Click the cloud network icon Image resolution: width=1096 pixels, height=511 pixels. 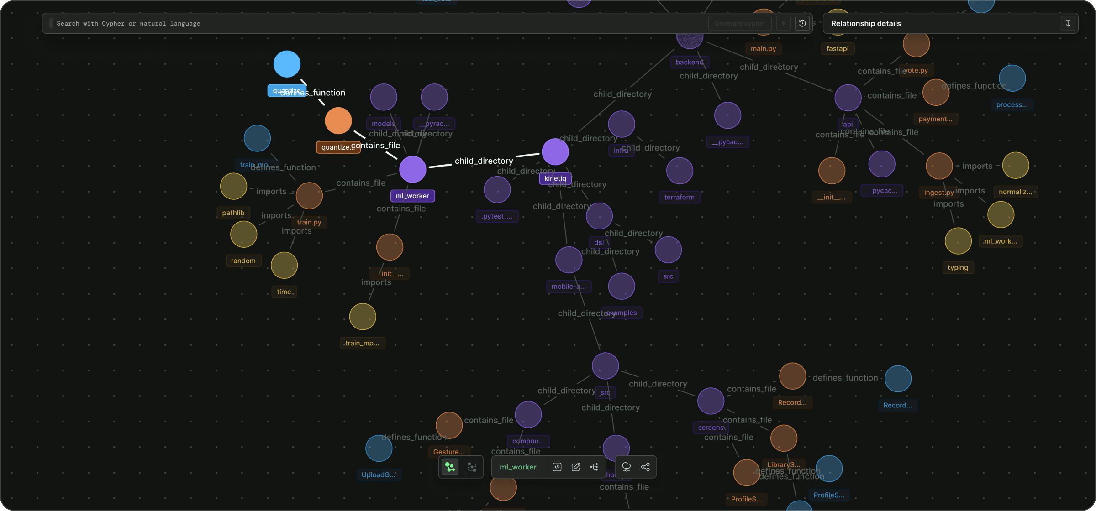coord(627,467)
